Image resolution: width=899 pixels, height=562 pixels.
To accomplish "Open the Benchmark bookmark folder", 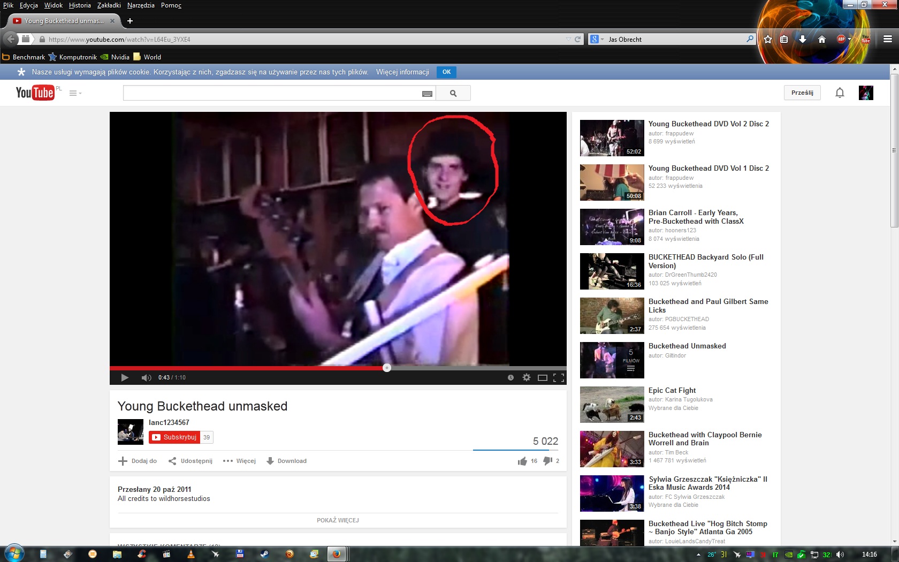I will click(24, 57).
